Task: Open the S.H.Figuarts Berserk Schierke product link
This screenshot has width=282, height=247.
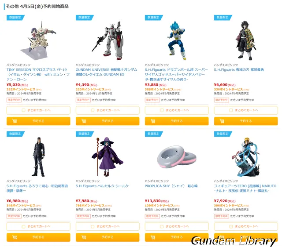Action: coord(102,186)
